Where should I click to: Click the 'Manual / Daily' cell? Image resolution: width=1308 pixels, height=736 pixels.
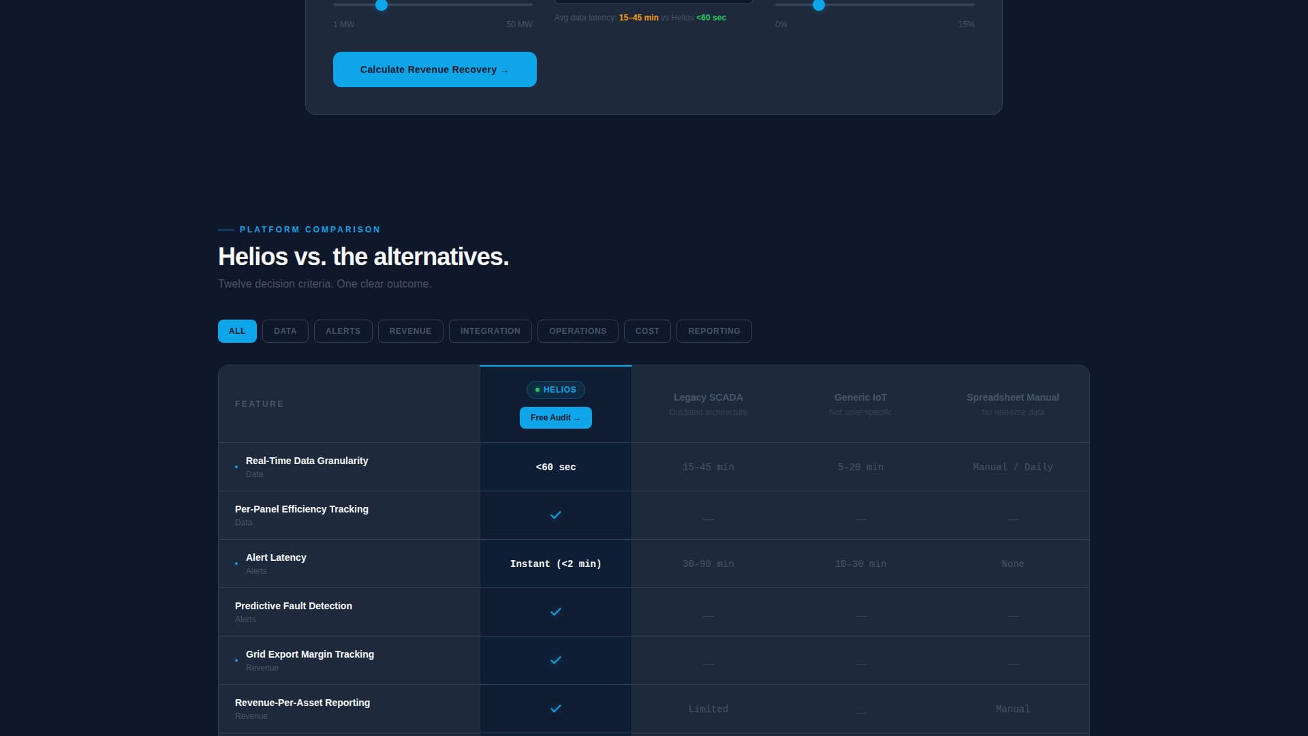click(x=1013, y=467)
